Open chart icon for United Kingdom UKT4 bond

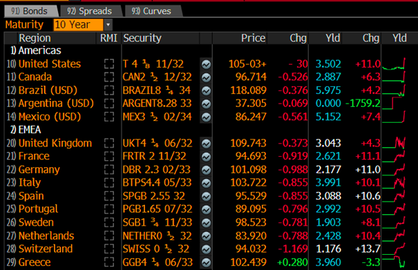[206, 144]
